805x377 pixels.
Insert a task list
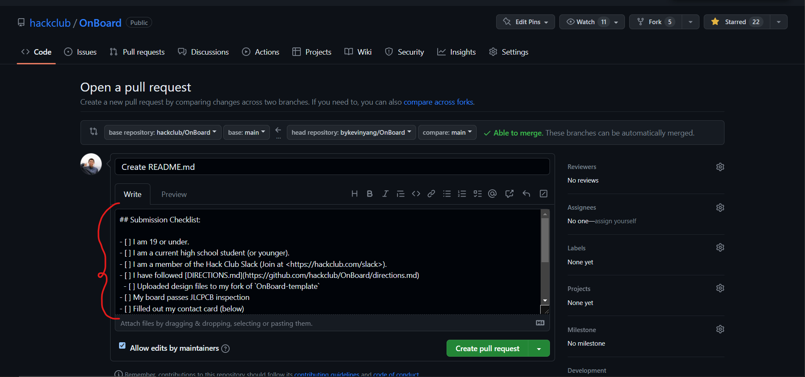coord(477,194)
